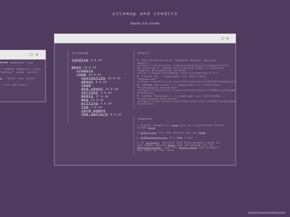The width and height of the screenshot is (290, 217).
Task: Open the 'shared here' link in images
Action: tap(172, 145)
